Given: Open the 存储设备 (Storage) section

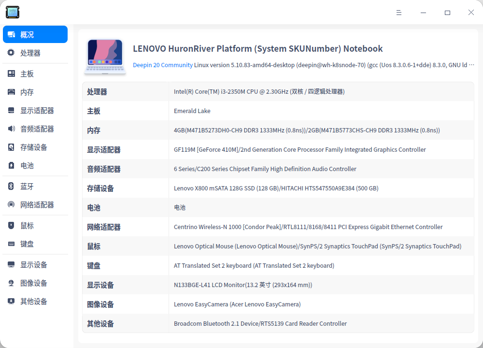Looking at the screenshot, I should (34, 147).
